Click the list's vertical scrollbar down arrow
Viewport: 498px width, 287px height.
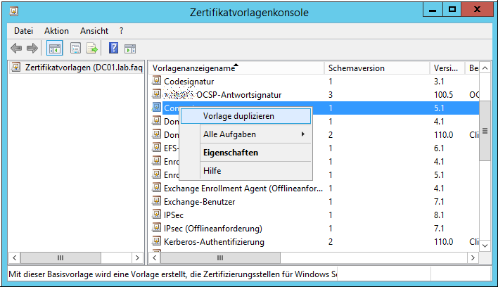pos(485,245)
